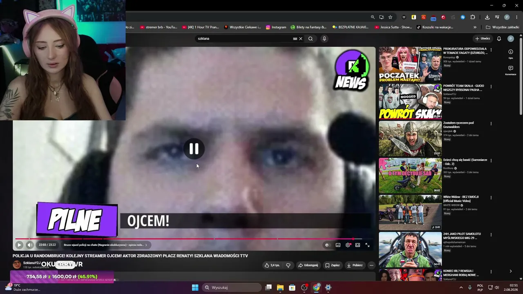This screenshot has width=523, height=294.
Task: Open options for 'Dzieci chcą się bawić' video
Action: tap(491, 160)
